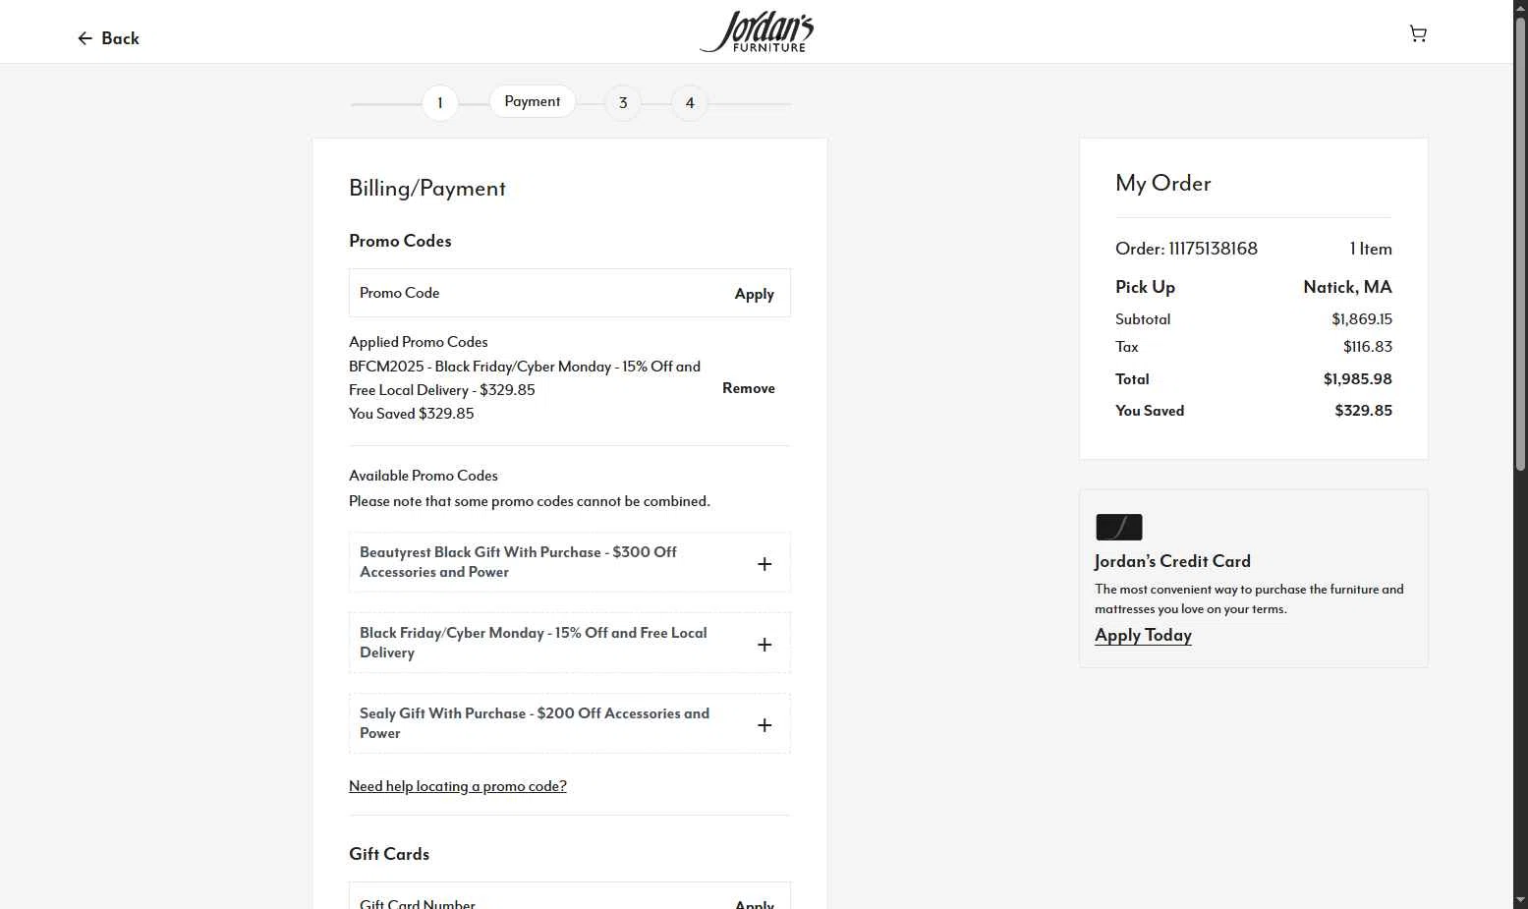The image size is (1528, 909).
Task: Click the Available Promo Codes label
Action: pos(424,476)
